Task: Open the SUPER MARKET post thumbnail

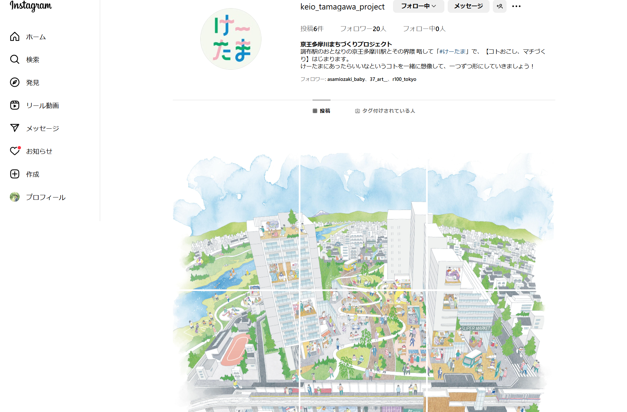Action: pyautogui.click(x=490, y=350)
